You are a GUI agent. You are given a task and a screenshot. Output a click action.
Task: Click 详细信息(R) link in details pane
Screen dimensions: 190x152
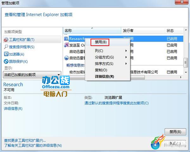(x=13, y=109)
